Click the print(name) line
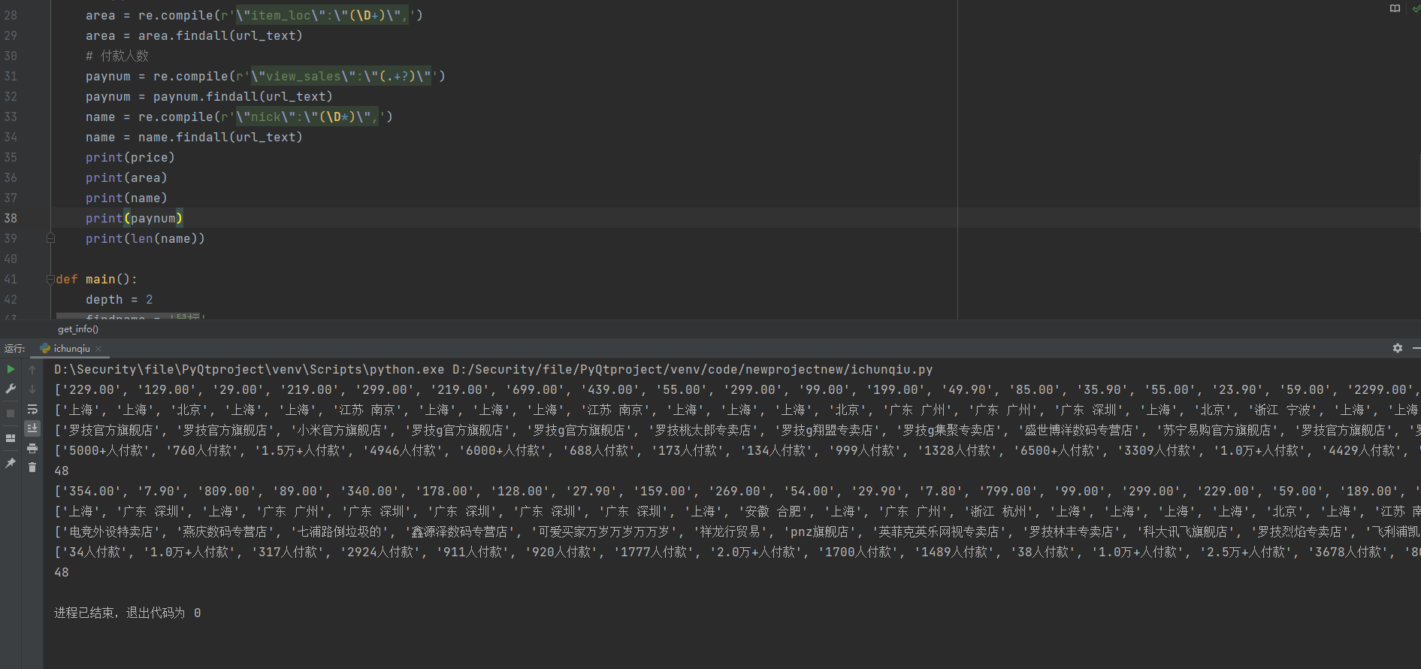Viewport: 1421px width, 669px height. point(126,198)
